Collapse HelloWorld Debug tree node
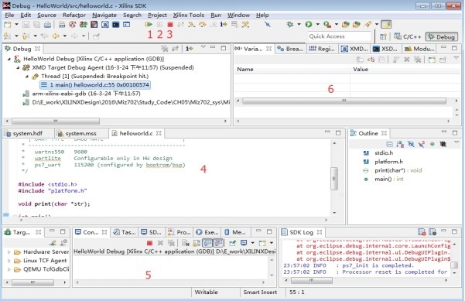This screenshot has width=465, height=301. [x=9, y=59]
